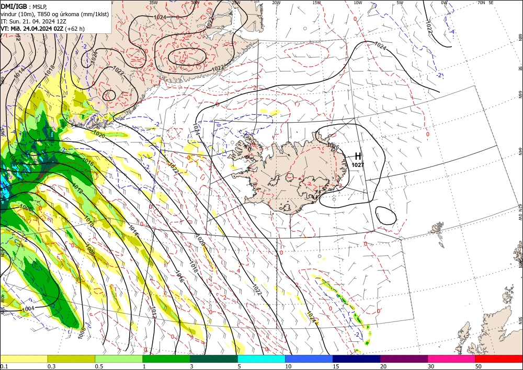This screenshot has width=523, height=370.
Task: Click the '0.1' legend value
Action: point(3,366)
